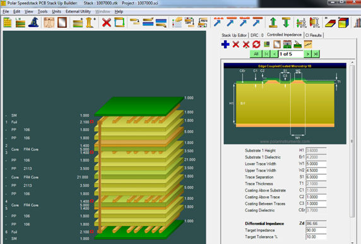Image resolution: width=361 pixels, height=244 pixels.
Task: Delete the current structure with first red X
Action: (236, 44)
